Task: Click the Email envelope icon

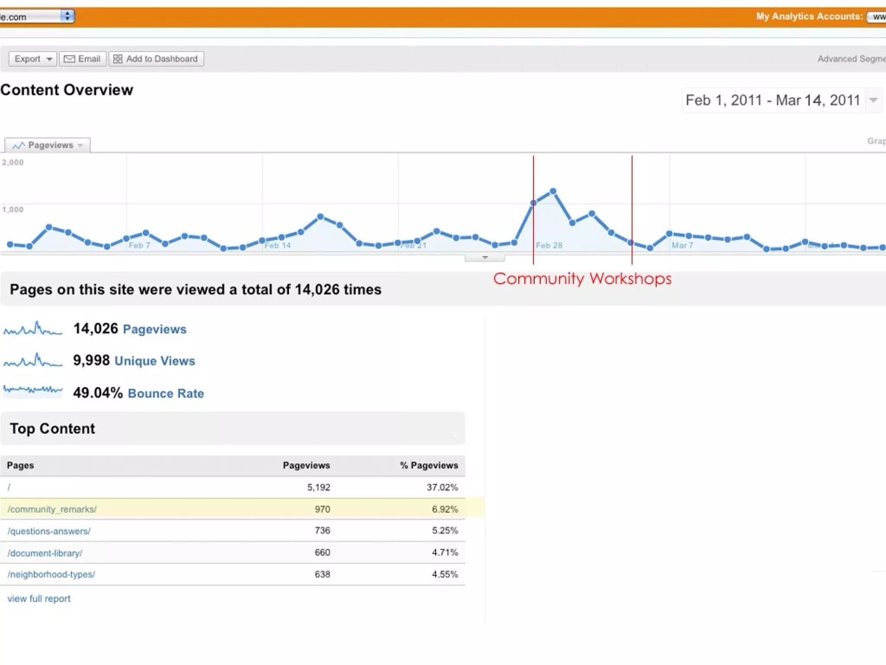Action: (x=69, y=59)
